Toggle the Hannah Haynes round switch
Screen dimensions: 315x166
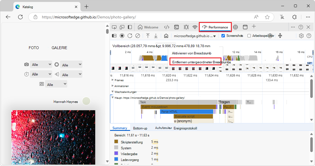coord(86,101)
